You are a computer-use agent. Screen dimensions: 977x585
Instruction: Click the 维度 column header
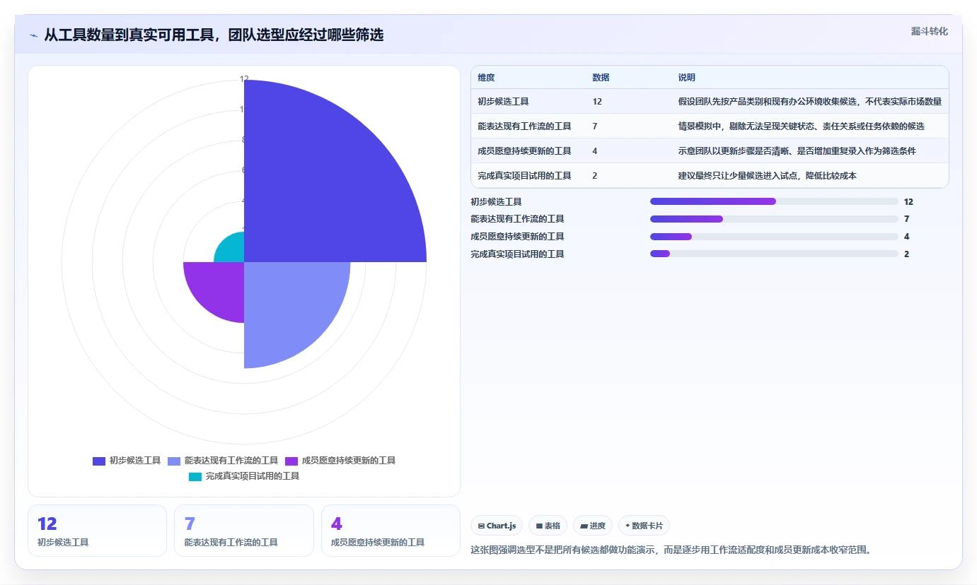(x=486, y=78)
